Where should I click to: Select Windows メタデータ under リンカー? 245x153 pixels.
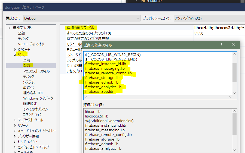[x=38, y=98]
